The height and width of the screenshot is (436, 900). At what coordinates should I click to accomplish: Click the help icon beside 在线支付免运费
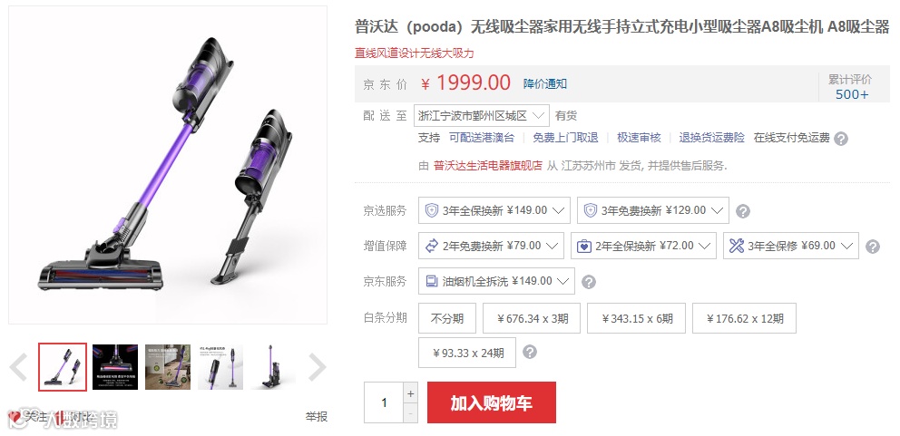840,139
